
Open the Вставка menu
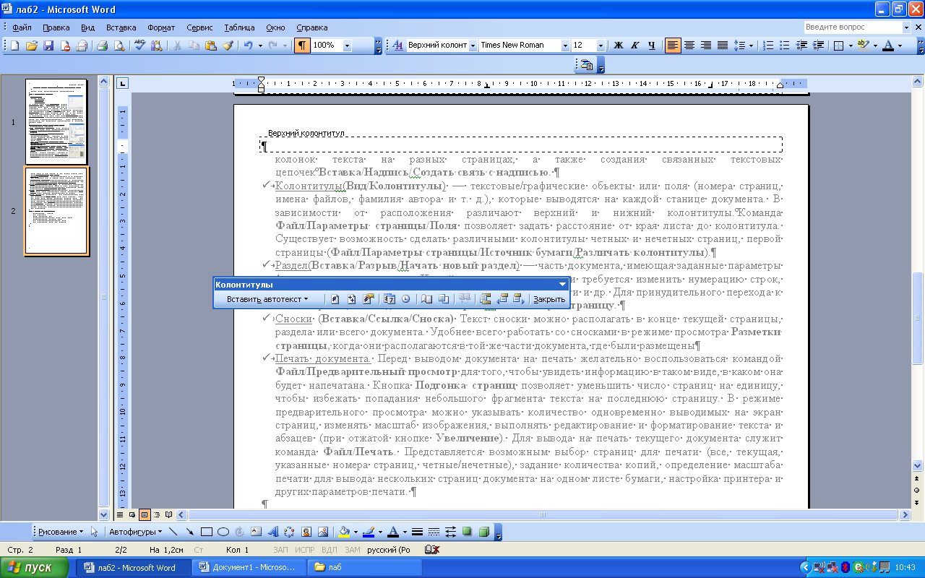pos(121,27)
